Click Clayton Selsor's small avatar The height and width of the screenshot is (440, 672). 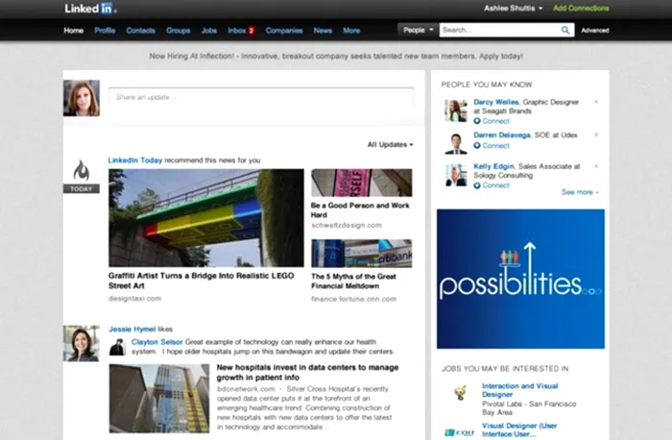[x=117, y=347]
